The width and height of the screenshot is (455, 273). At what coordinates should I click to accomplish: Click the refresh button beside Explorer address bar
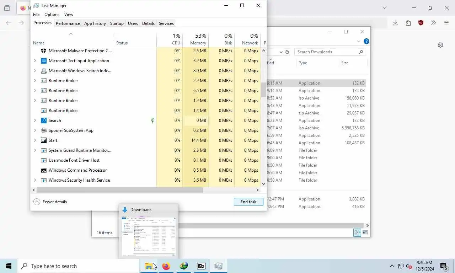tap(287, 52)
